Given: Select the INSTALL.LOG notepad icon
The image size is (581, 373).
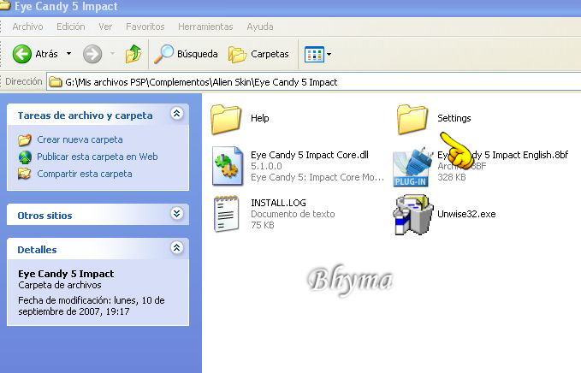Looking at the screenshot, I should (x=227, y=214).
